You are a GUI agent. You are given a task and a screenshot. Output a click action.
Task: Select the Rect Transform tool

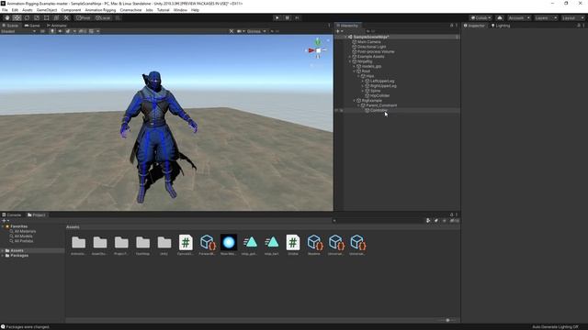[x=47, y=18]
